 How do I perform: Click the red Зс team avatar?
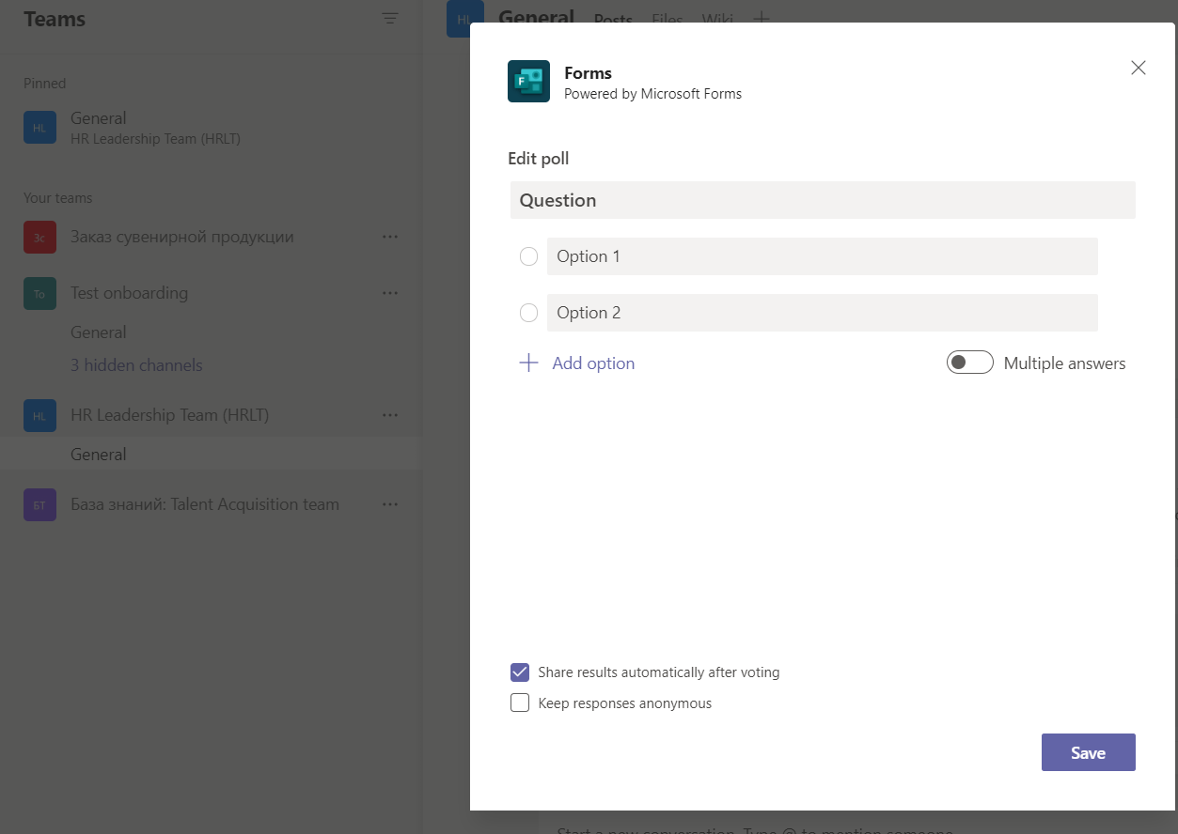click(39, 238)
